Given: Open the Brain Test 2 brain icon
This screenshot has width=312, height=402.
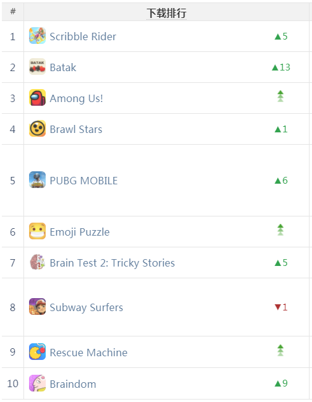Looking at the screenshot, I should click(x=38, y=262).
